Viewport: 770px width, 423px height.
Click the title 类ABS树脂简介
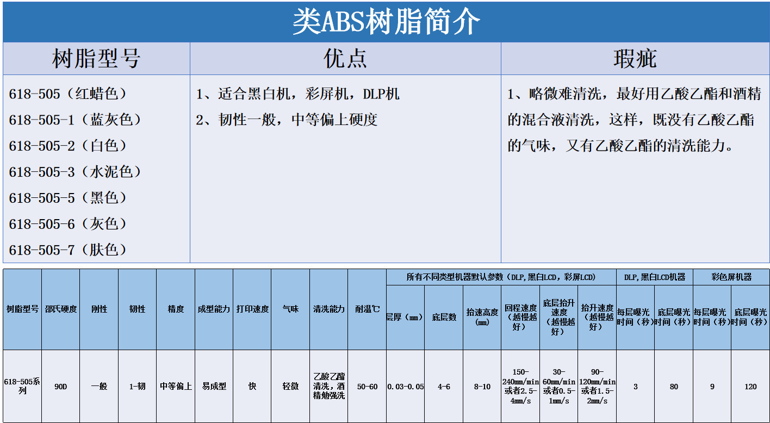pyautogui.click(x=386, y=22)
